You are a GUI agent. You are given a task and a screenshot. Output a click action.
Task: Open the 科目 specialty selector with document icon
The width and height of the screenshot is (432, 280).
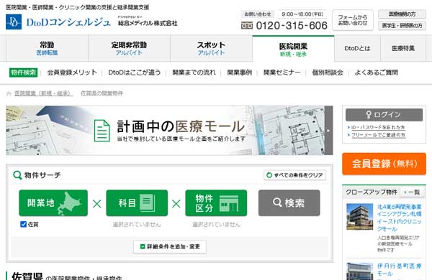coord(137,203)
